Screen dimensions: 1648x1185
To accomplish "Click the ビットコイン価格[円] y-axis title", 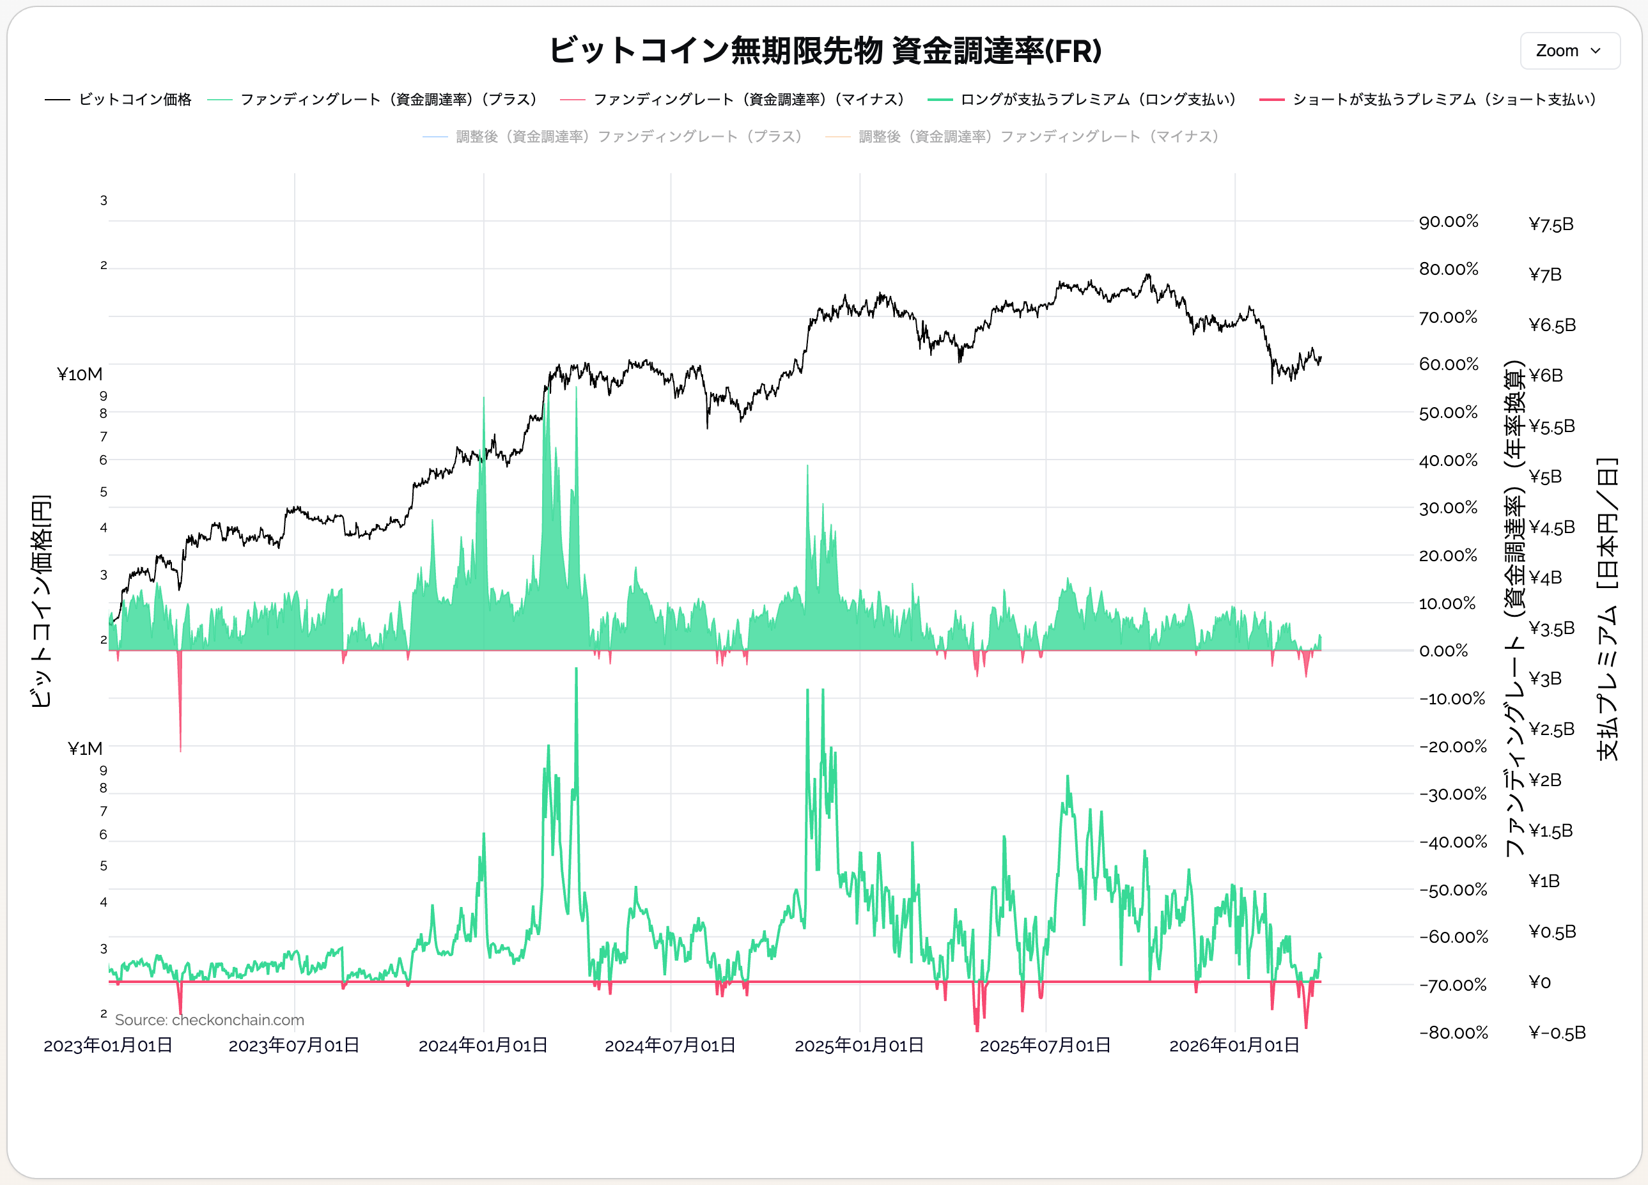I will (42, 600).
